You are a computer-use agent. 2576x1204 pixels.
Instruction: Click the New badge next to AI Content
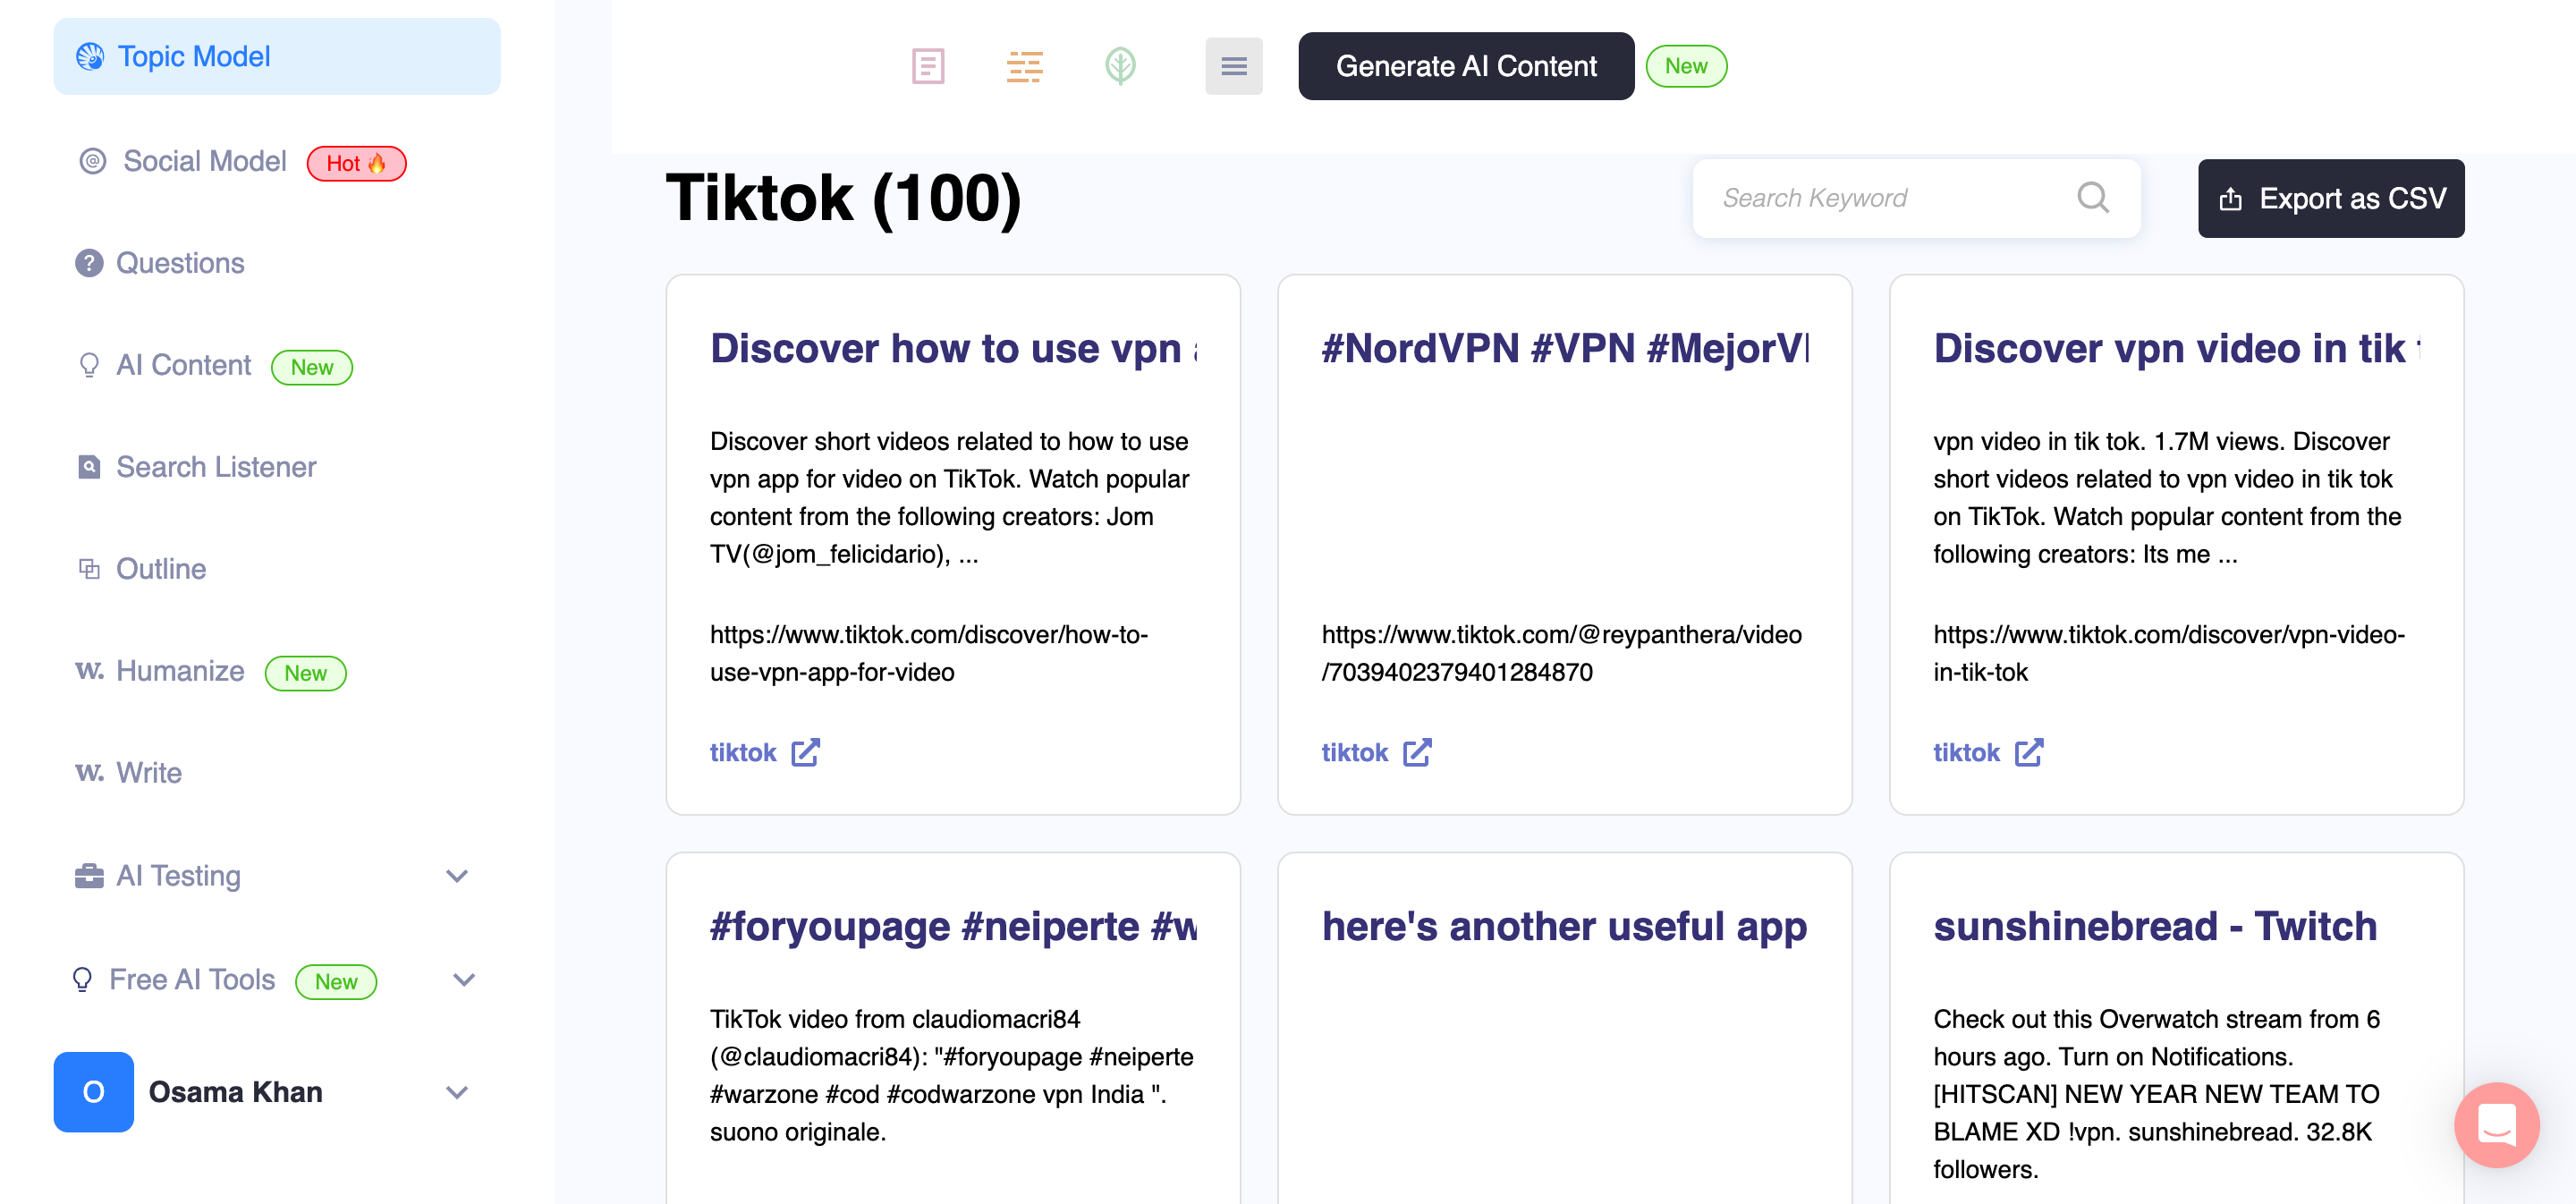click(x=312, y=367)
